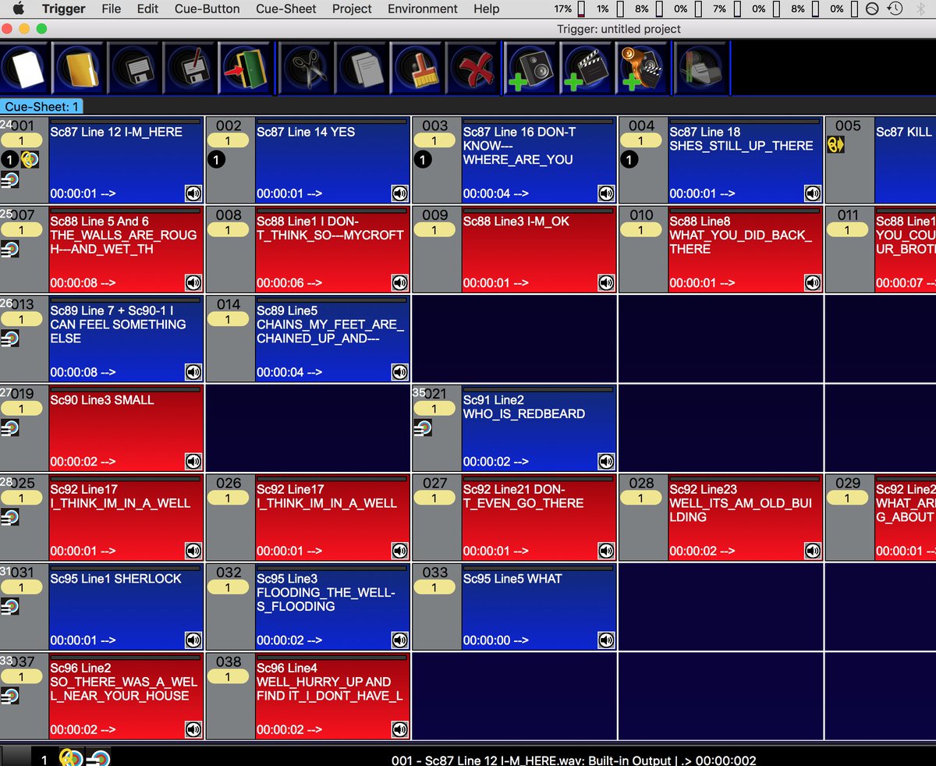Click the yellow 1 pill on cue 010
936x766 pixels.
641,230
